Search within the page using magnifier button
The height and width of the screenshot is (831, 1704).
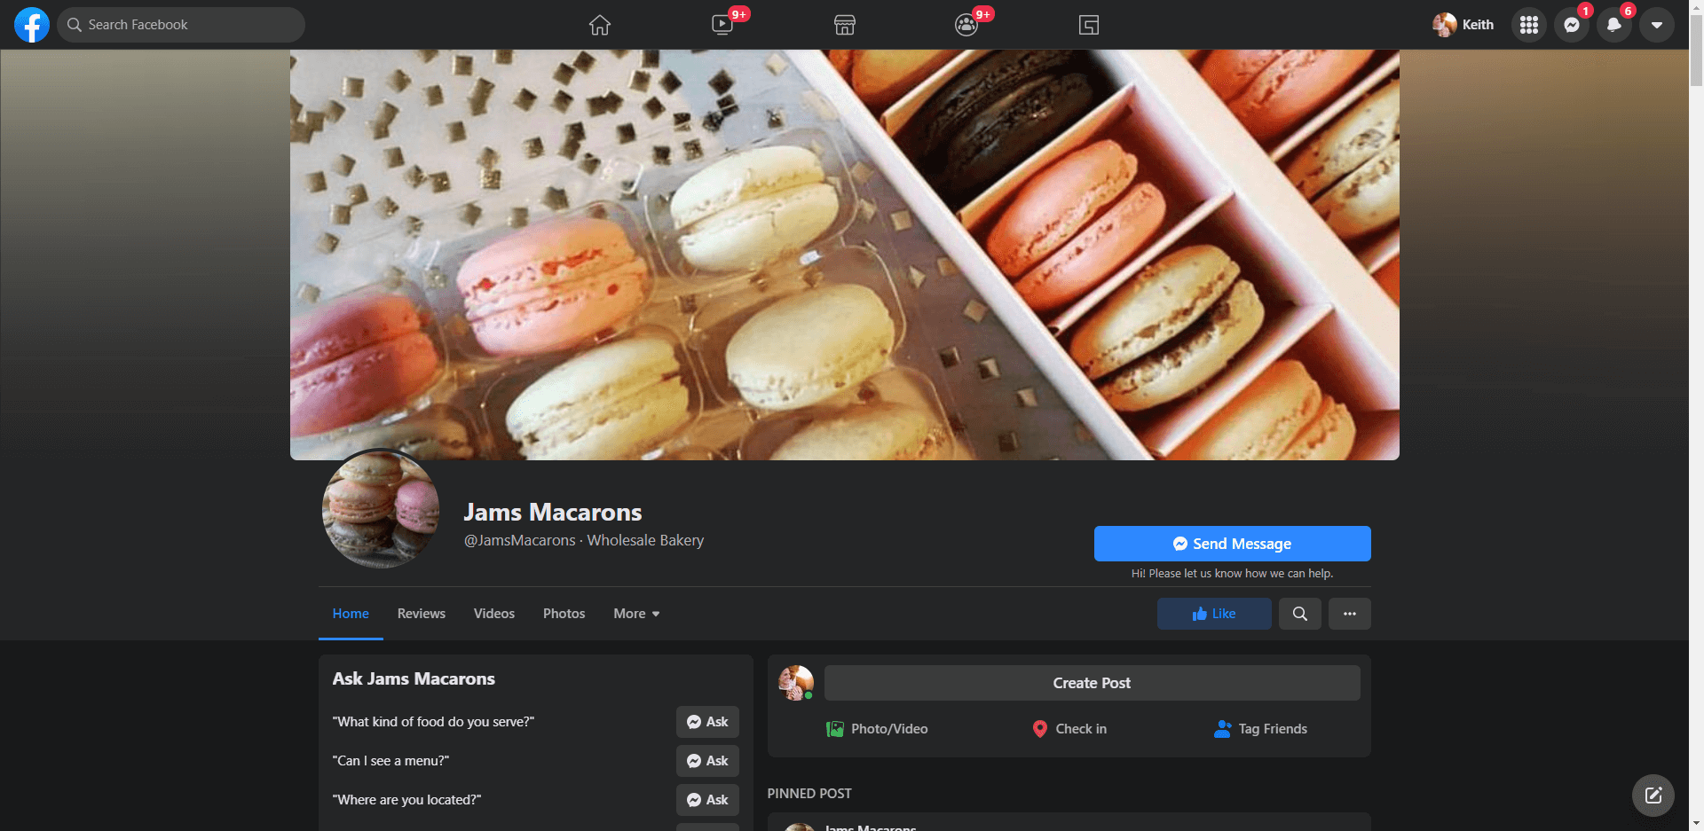pyautogui.click(x=1299, y=614)
